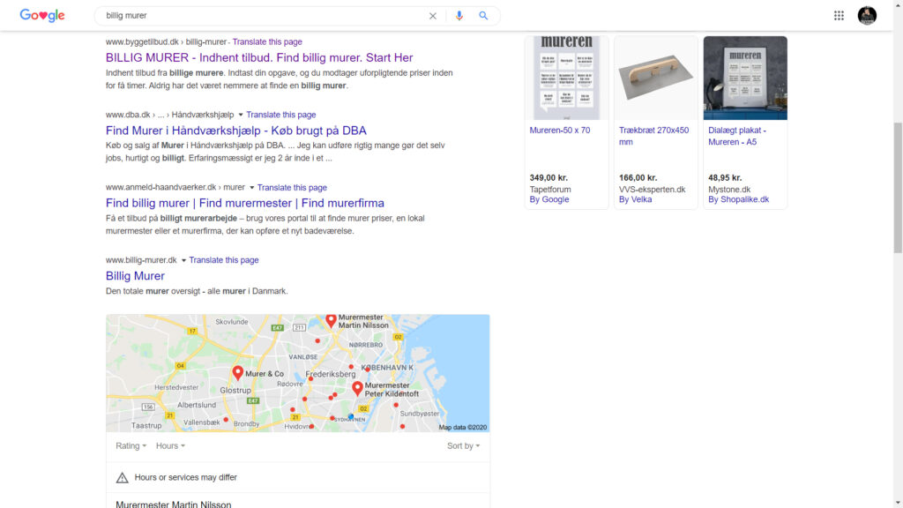The height and width of the screenshot is (508, 903).
Task: Click the magnifier search icon
Action: 483,16
